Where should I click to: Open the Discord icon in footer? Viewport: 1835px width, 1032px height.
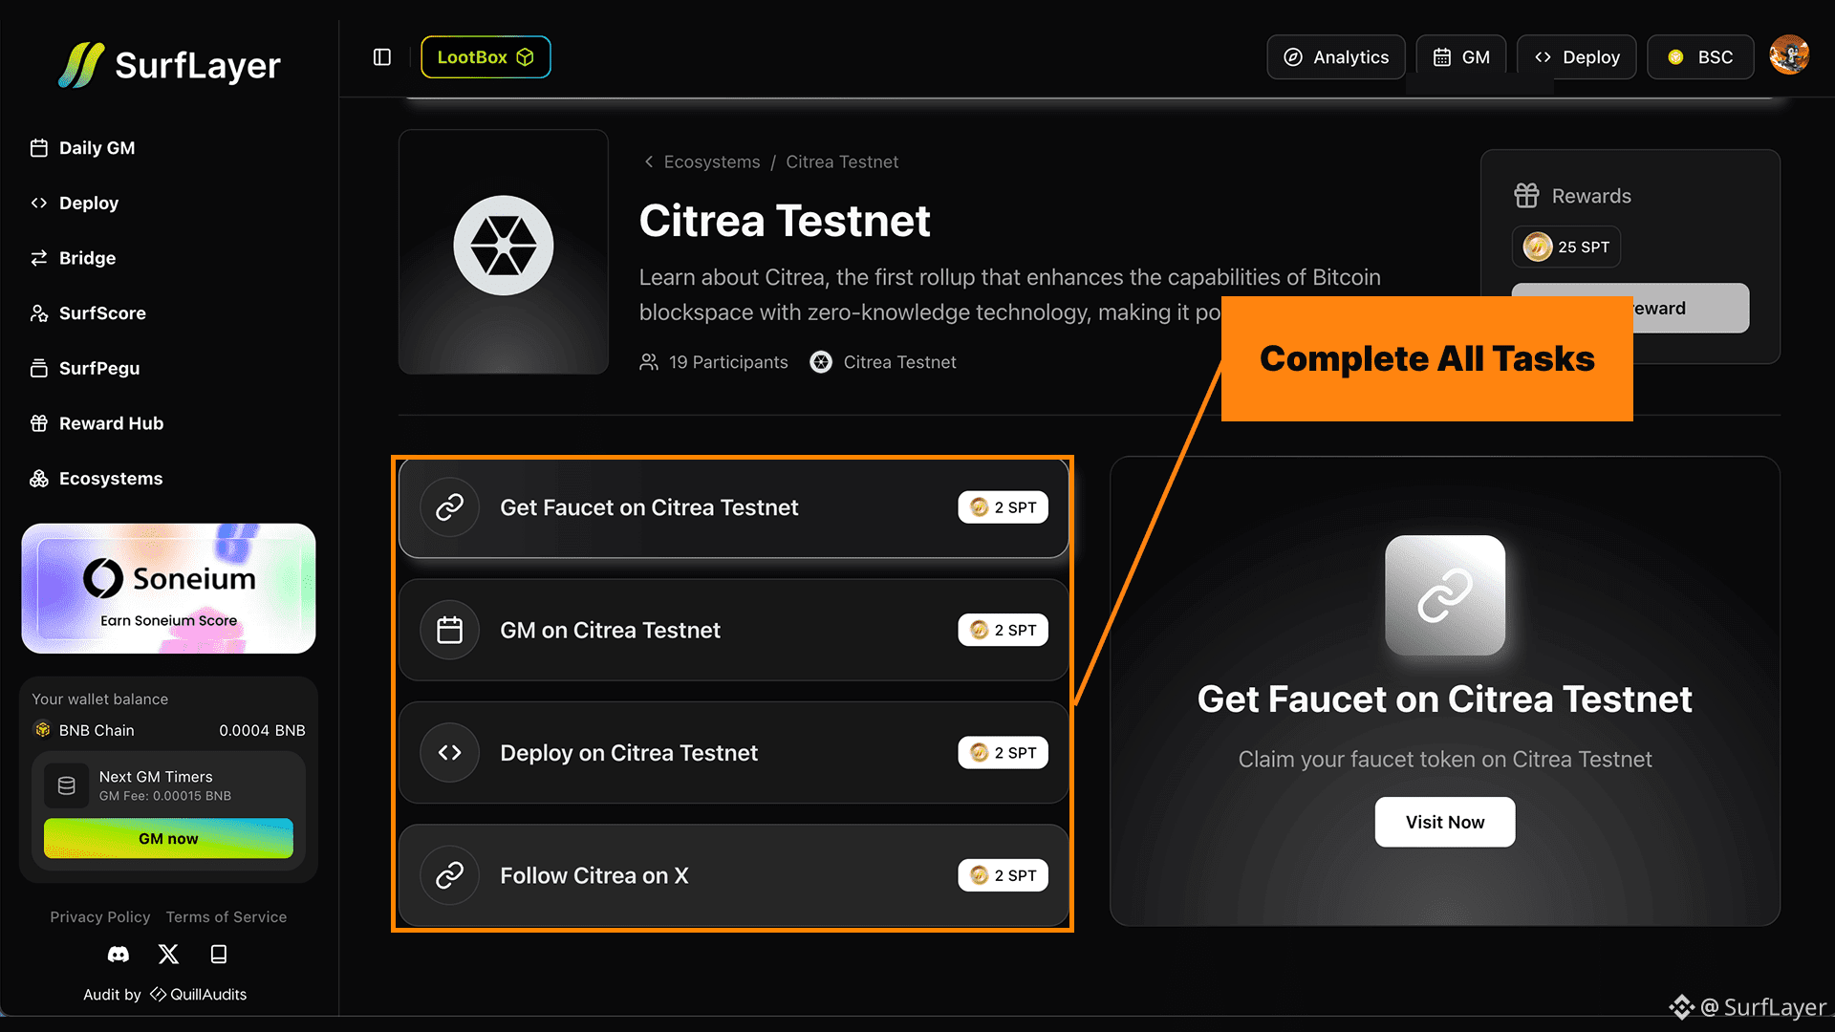coord(119,954)
